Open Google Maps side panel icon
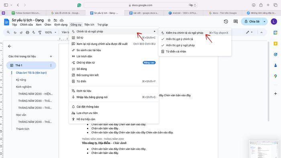The height and width of the screenshot is (158, 281). (x=276, y=76)
